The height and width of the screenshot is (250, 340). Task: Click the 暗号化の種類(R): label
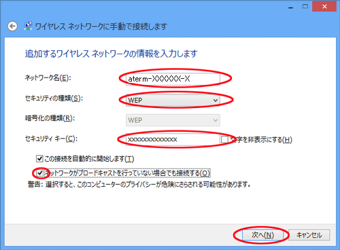tap(50, 118)
